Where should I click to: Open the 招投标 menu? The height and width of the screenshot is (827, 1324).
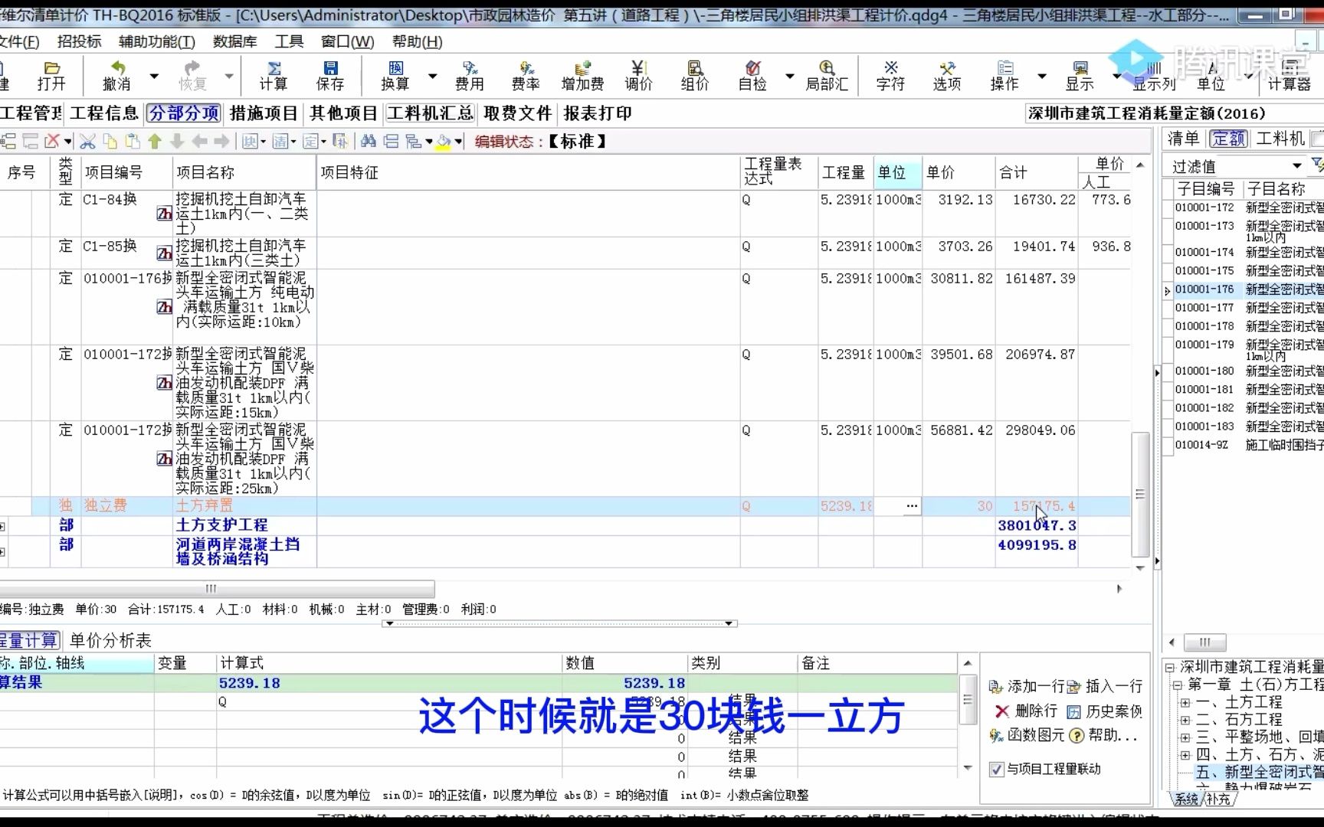[79, 42]
